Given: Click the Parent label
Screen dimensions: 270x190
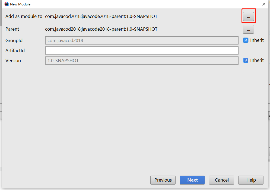Looking at the screenshot, I should 12,29.
